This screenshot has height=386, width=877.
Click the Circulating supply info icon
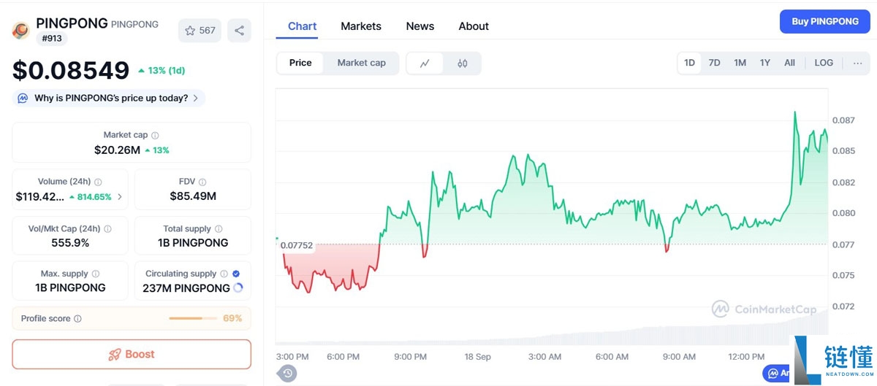(x=224, y=274)
